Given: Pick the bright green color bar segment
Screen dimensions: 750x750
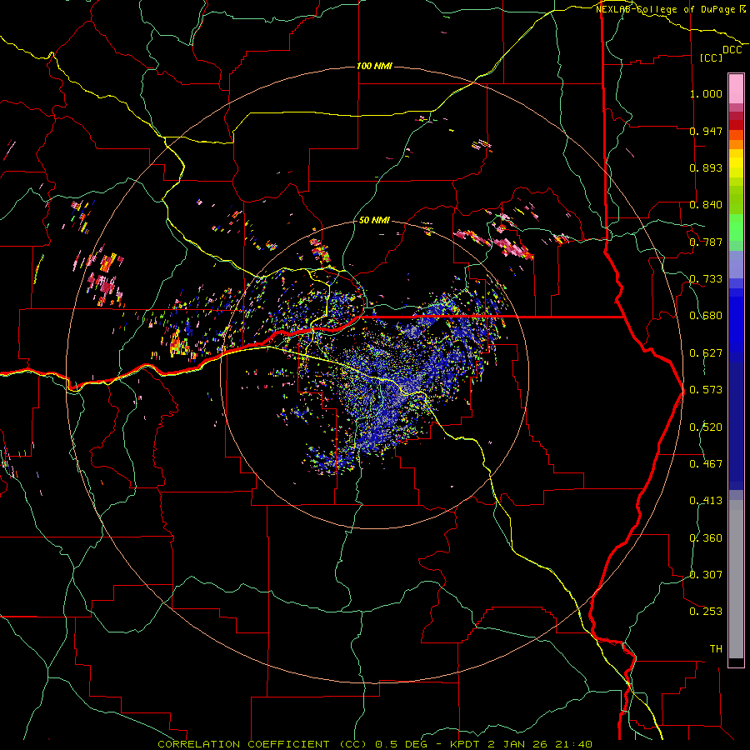Looking at the screenshot, I should click(736, 227).
